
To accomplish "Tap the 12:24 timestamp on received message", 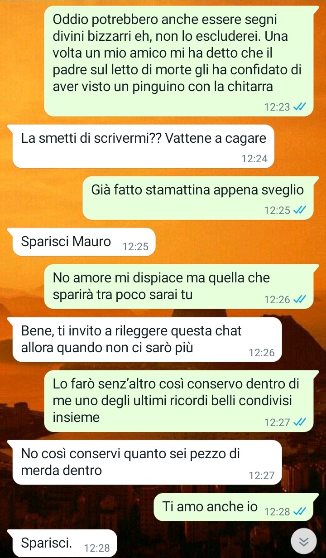I will pos(255,159).
